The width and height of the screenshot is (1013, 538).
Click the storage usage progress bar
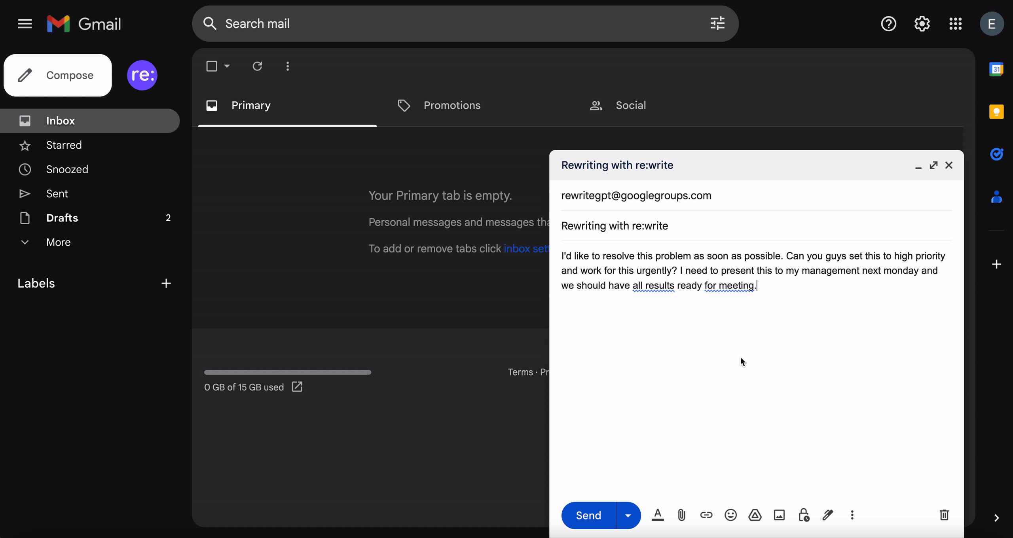click(x=288, y=372)
